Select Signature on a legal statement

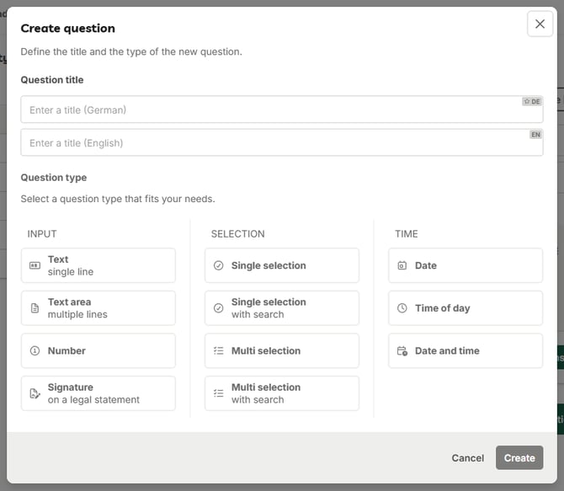click(x=98, y=393)
